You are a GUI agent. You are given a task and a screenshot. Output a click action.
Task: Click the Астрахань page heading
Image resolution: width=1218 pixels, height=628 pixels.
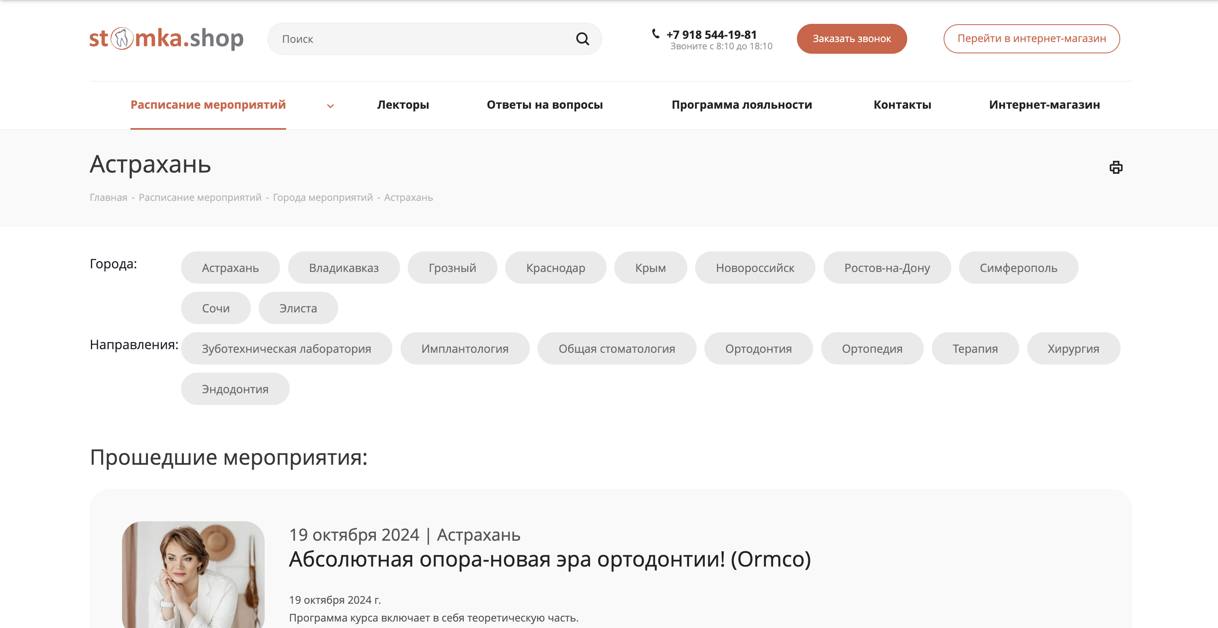point(150,164)
